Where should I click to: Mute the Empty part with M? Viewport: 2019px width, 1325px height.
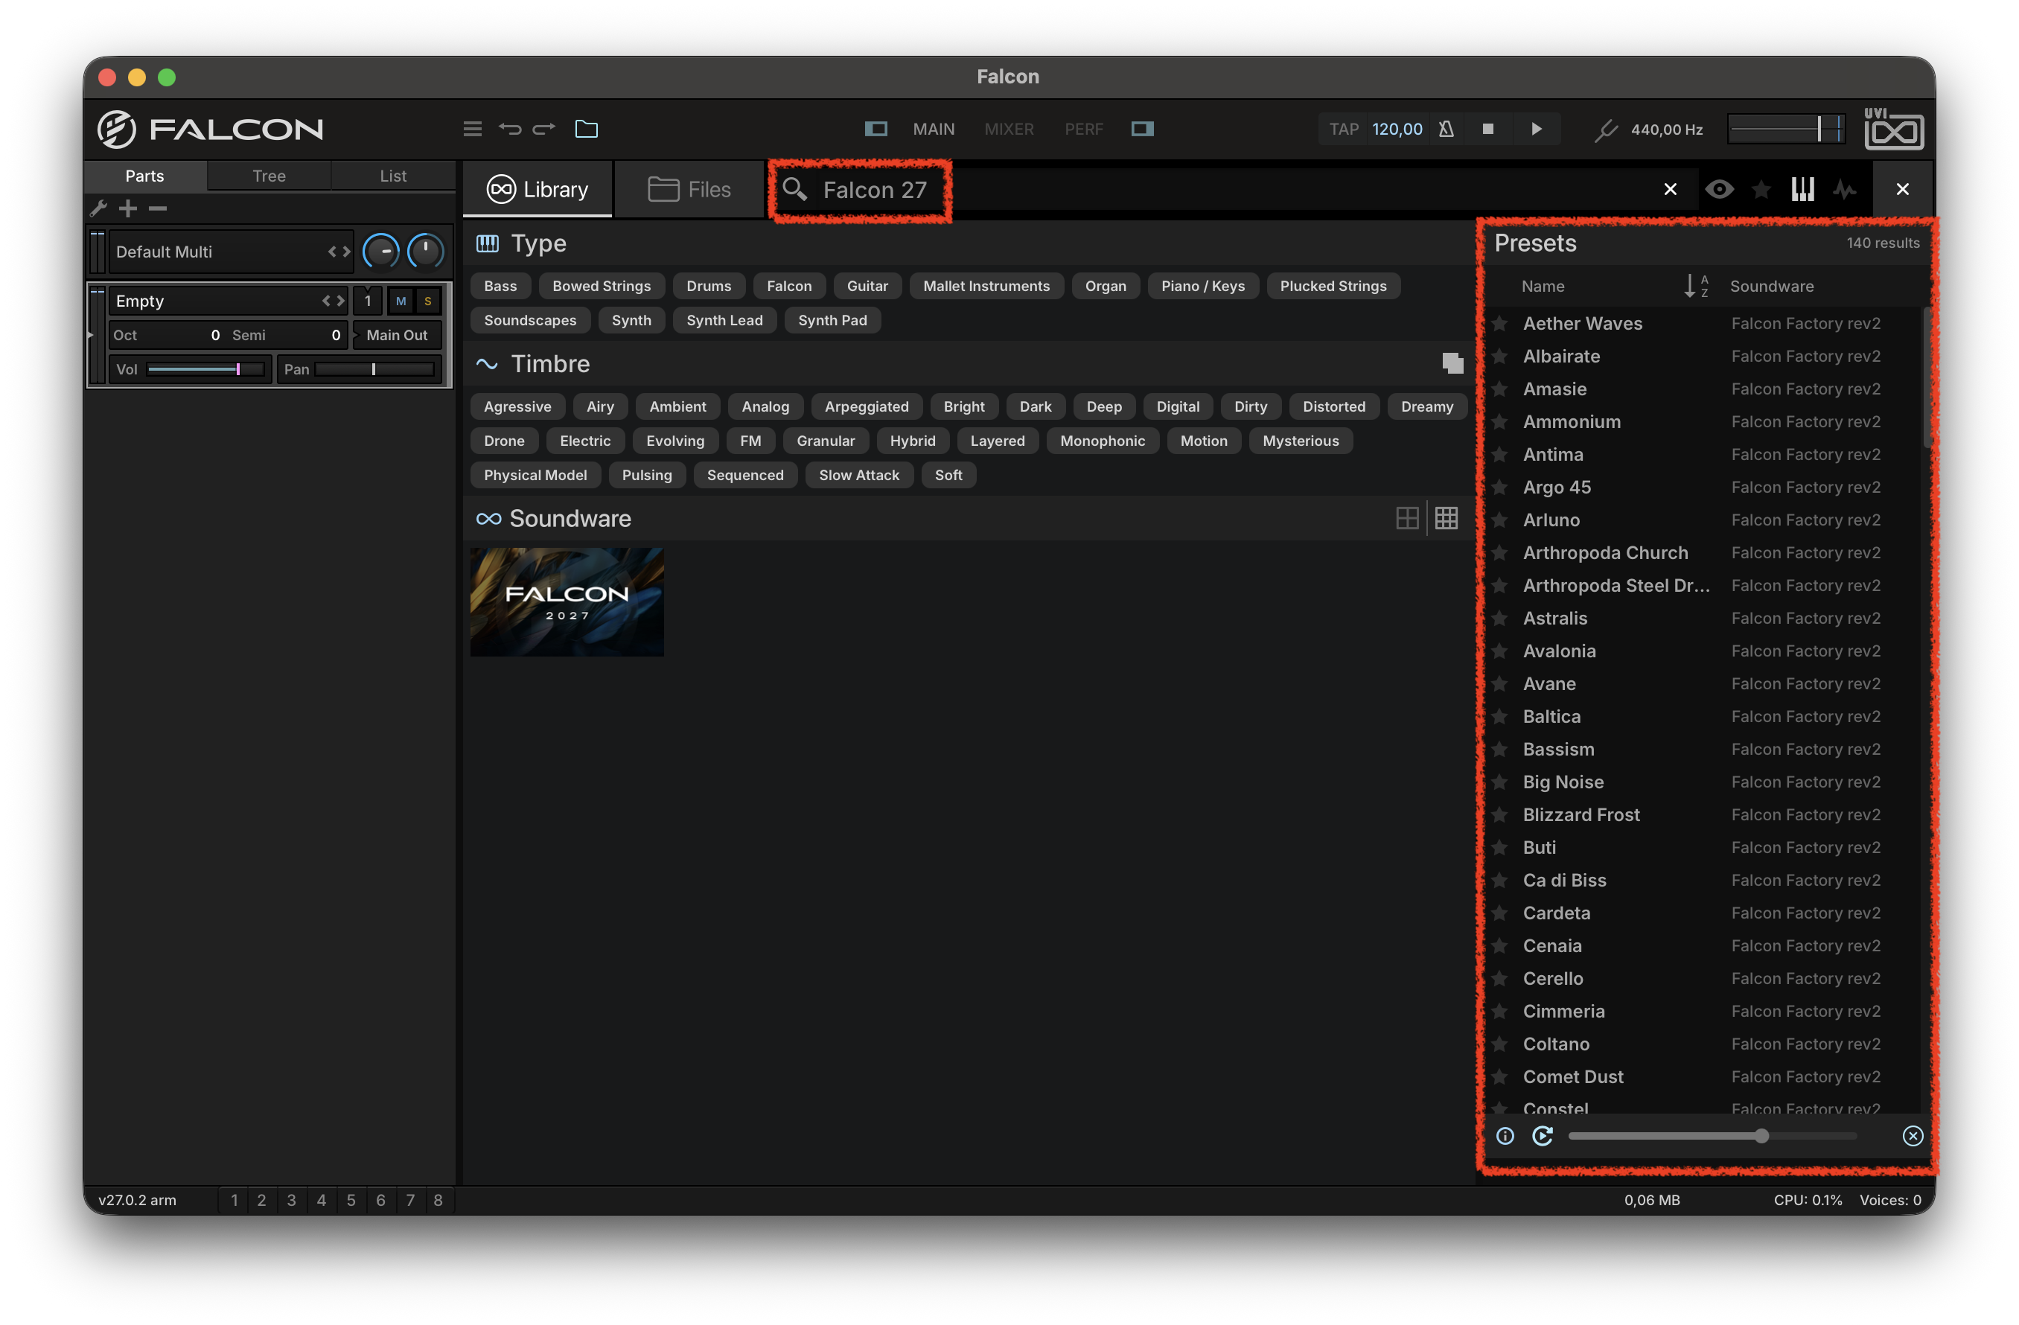[x=401, y=301]
